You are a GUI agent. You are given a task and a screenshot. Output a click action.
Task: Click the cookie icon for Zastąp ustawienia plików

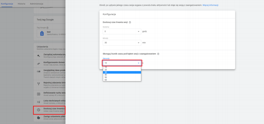tap(38, 118)
